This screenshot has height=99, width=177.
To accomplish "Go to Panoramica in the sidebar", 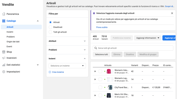I will 13,14.
